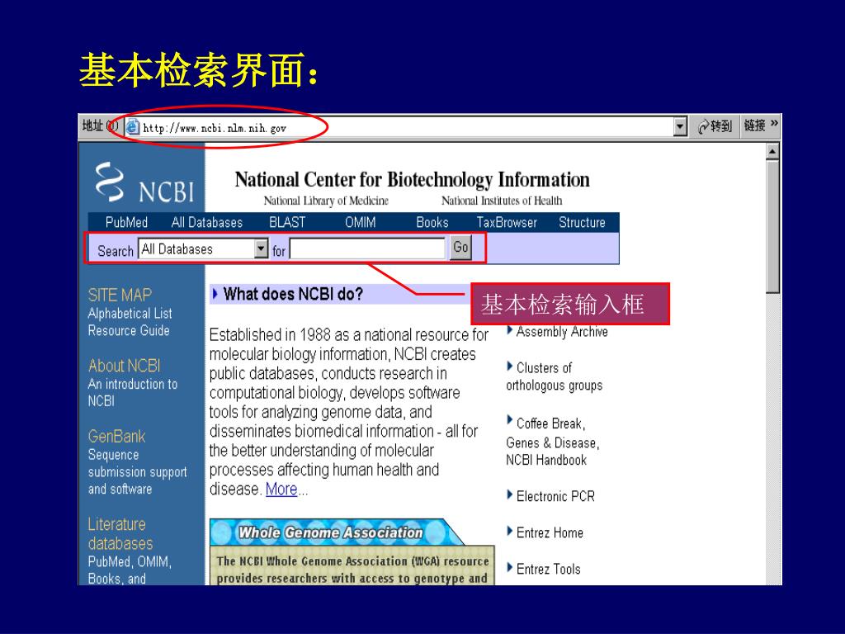Image resolution: width=845 pixels, height=634 pixels.
Task: Click the search term input field
Action: pos(367,248)
